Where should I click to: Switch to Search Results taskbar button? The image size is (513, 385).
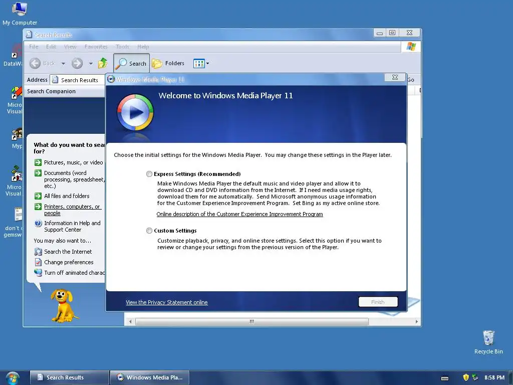(x=69, y=377)
